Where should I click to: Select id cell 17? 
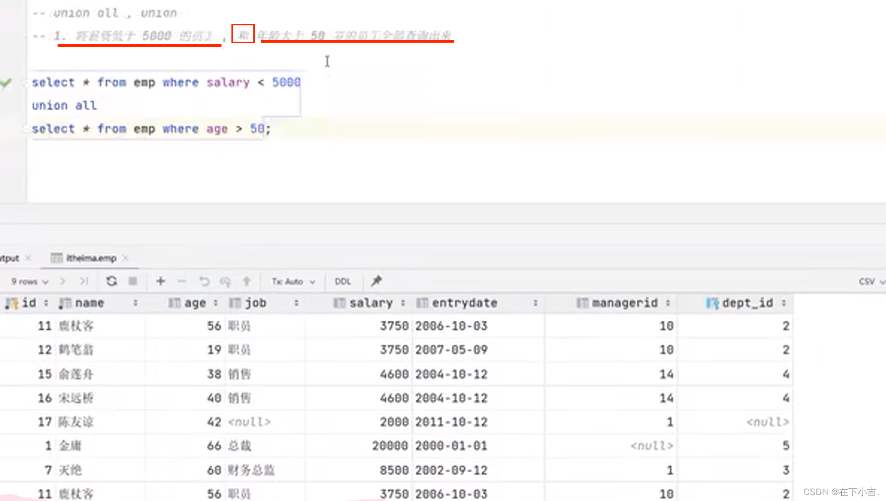click(x=45, y=422)
